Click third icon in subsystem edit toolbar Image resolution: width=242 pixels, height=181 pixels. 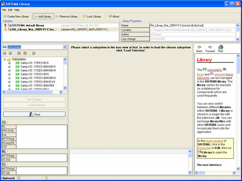(x=19, y=53)
